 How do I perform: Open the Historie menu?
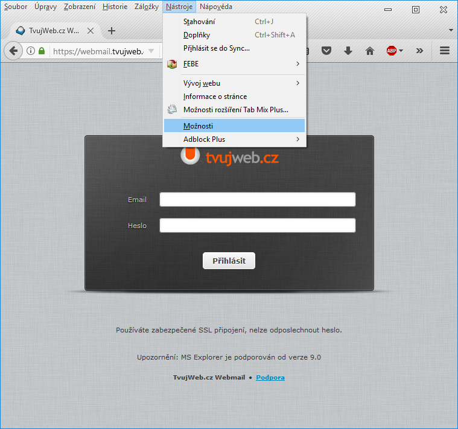click(115, 7)
